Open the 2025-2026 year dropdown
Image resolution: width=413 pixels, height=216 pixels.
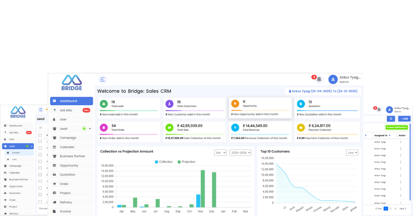click(x=240, y=152)
